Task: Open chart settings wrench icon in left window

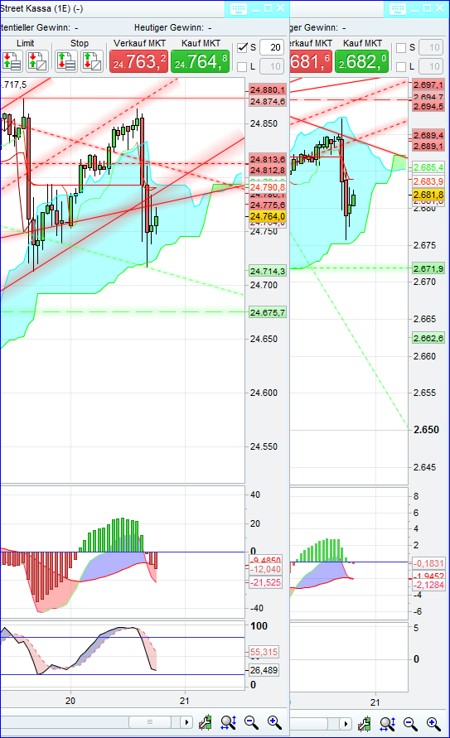Action: pyautogui.click(x=206, y=722)
